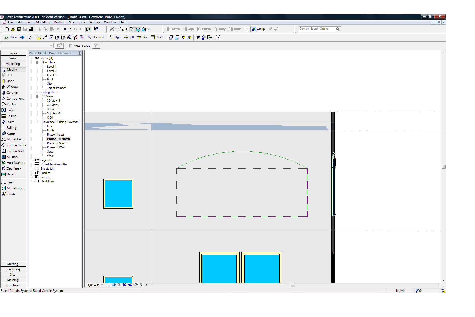
Task: Expand the Ceiling Plans node
Action: point(37,92)
